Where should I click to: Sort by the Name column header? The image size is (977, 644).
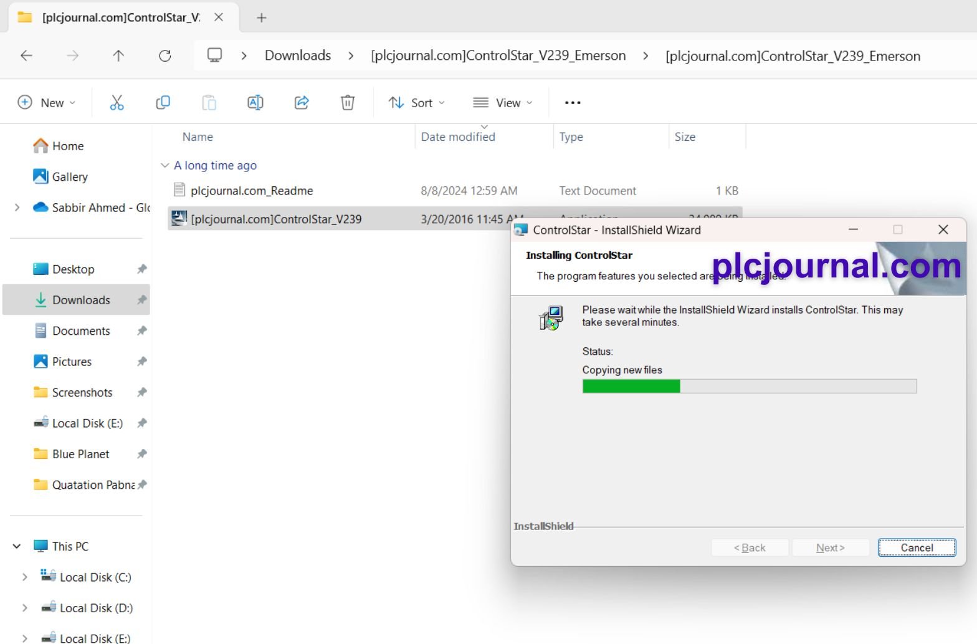[x=198, y=137]
